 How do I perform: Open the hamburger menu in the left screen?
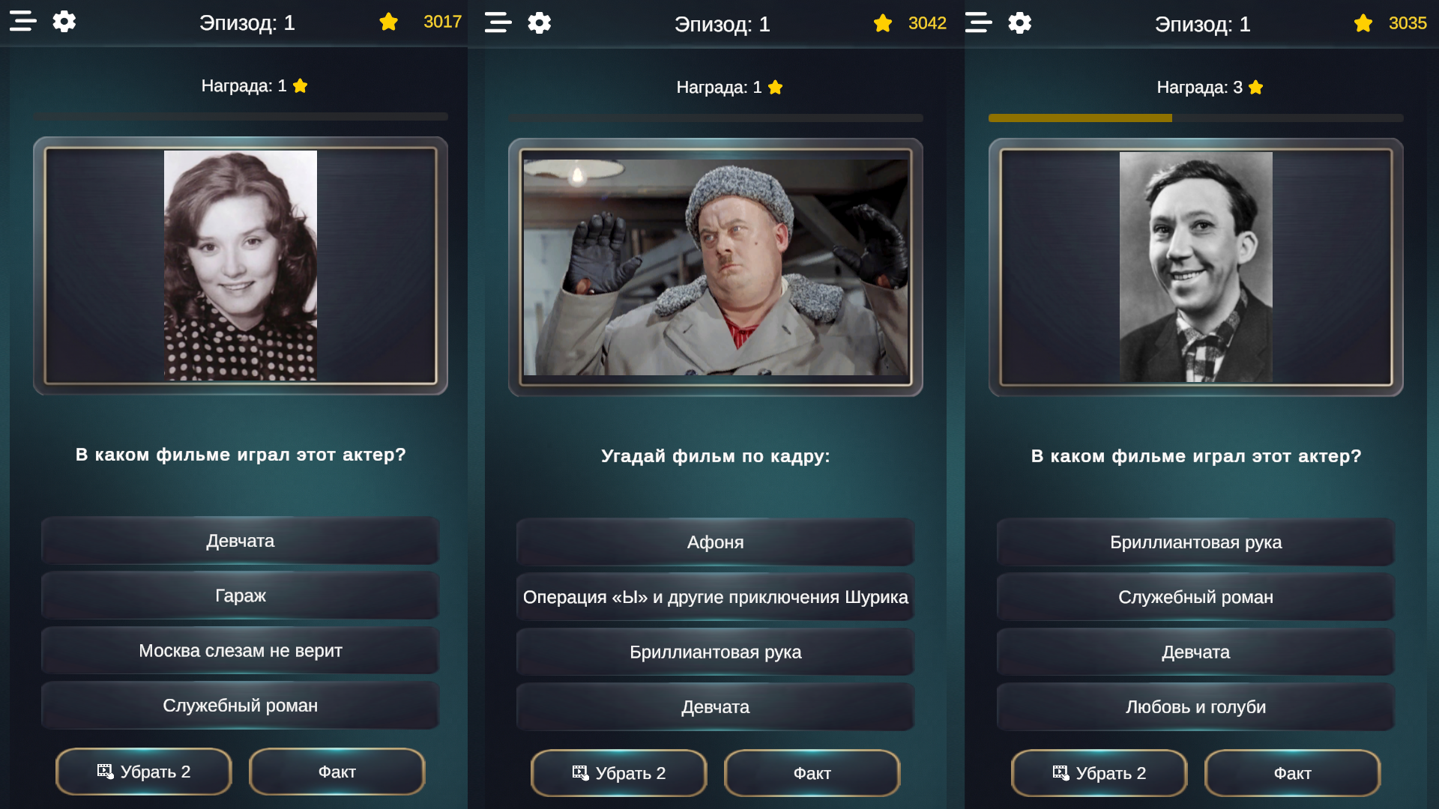pyautogui.click(x=23, y=21)
